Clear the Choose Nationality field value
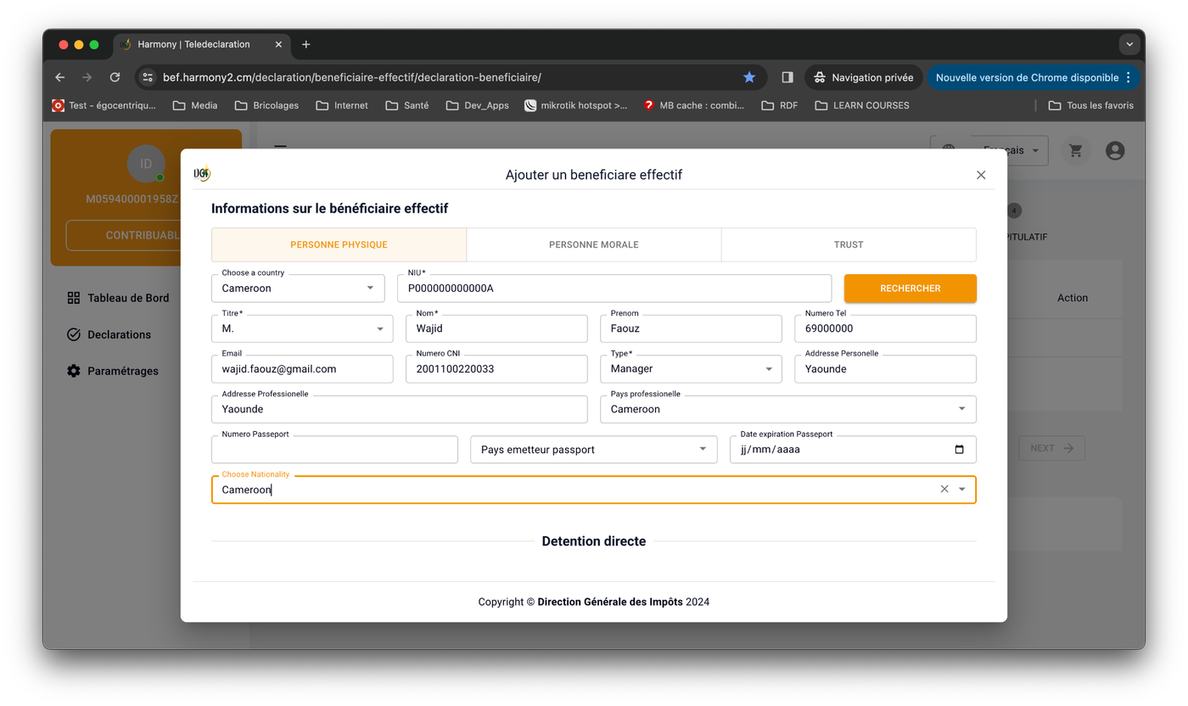Image resolution: width=1188 pixels, height=706 pixels. tap(944, 490)
